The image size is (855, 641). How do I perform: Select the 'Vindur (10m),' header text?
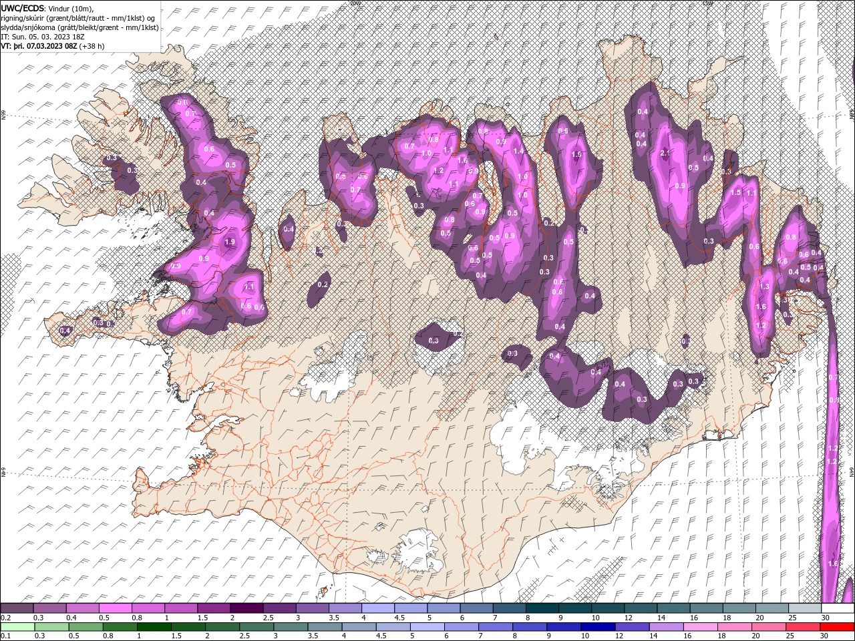tap(71, 8)
